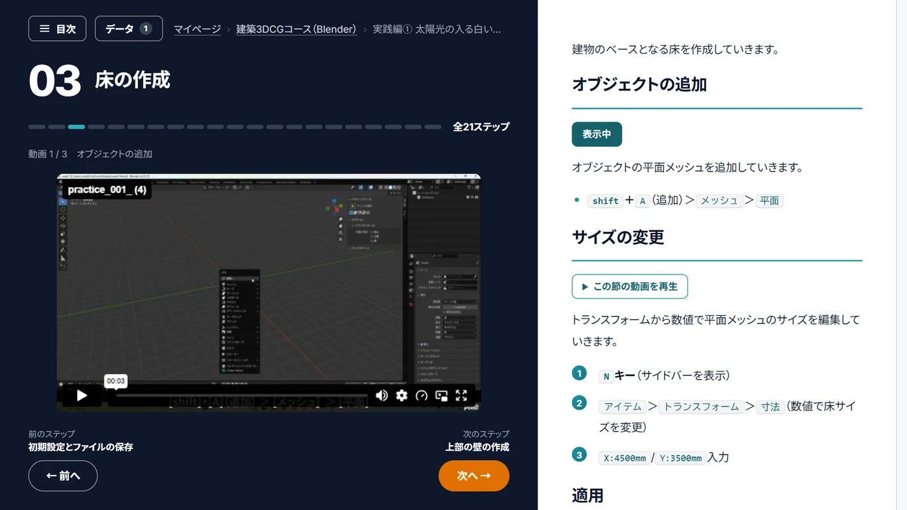
Task: Open the データ downloads button
Action: click(x=128, y=28)
